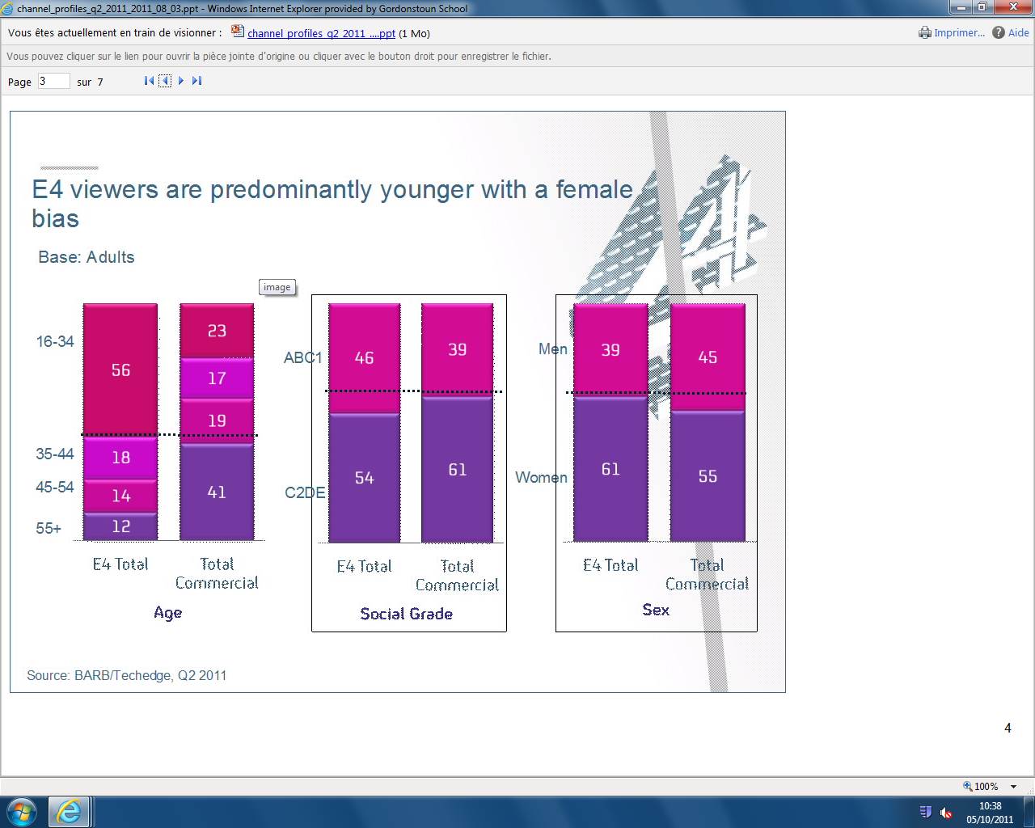Click the Internet Explorer icon in the title bar
1035x828 pixels.
(8, 8)
